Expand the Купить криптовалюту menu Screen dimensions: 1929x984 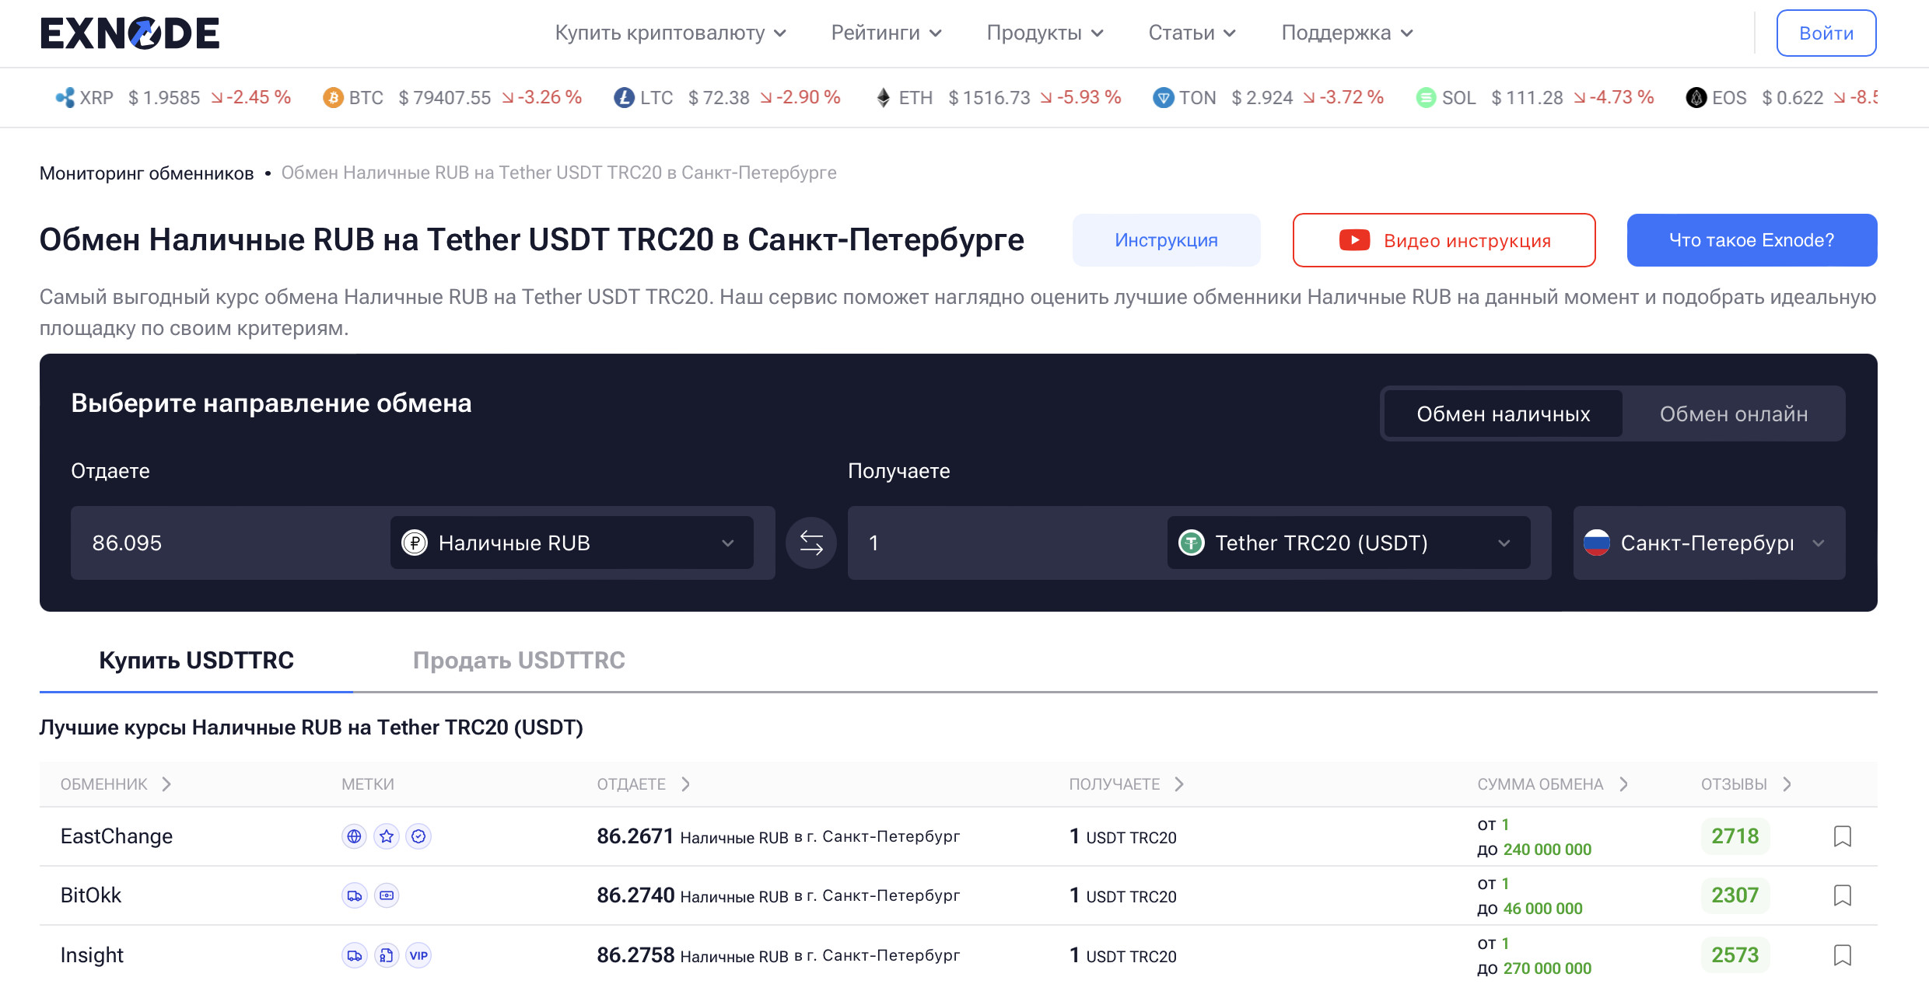coord(670,33)
